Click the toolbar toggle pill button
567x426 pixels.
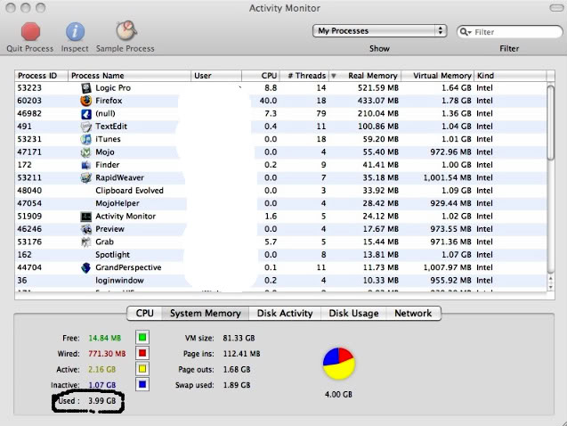556,8
